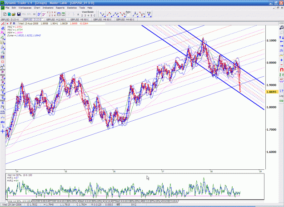Image resolution: width=284 pixels, height=207 pixels.
Task: Click the split vertical window icon
Action: pyautogui.click(x=64, y=14)
